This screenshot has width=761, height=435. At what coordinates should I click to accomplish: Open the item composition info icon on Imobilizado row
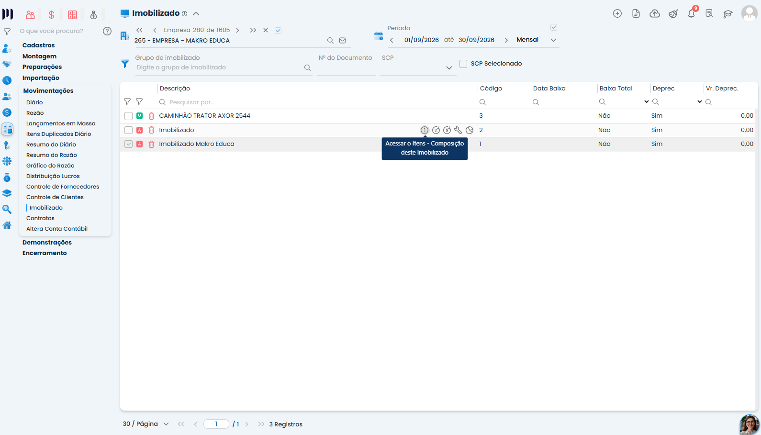(425, 130)
